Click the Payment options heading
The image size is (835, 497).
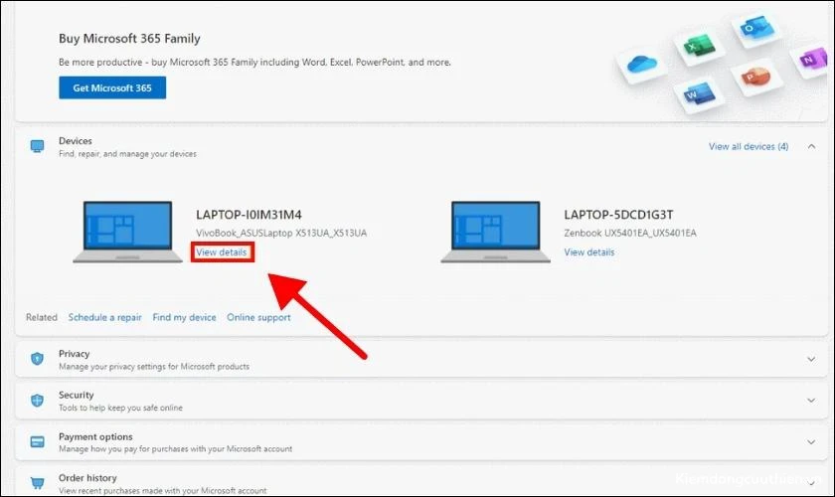coord(95,436)
